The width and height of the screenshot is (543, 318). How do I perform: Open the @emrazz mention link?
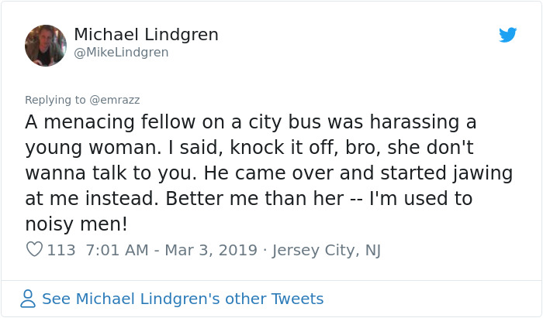click(x=114, y=99)
